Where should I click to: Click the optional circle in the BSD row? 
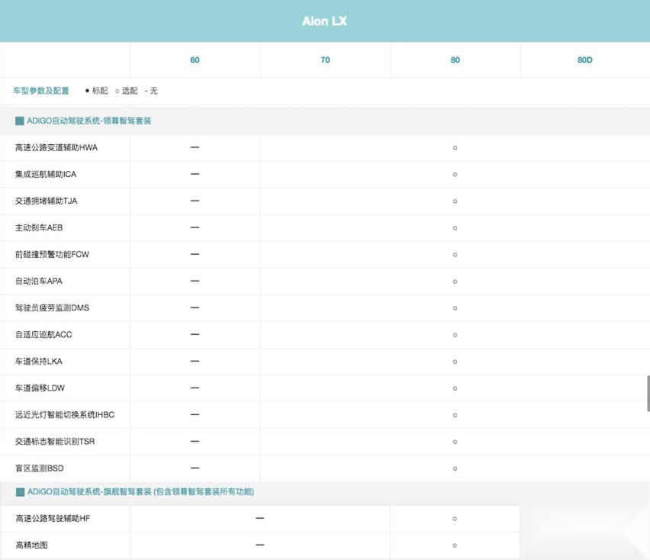455,468
